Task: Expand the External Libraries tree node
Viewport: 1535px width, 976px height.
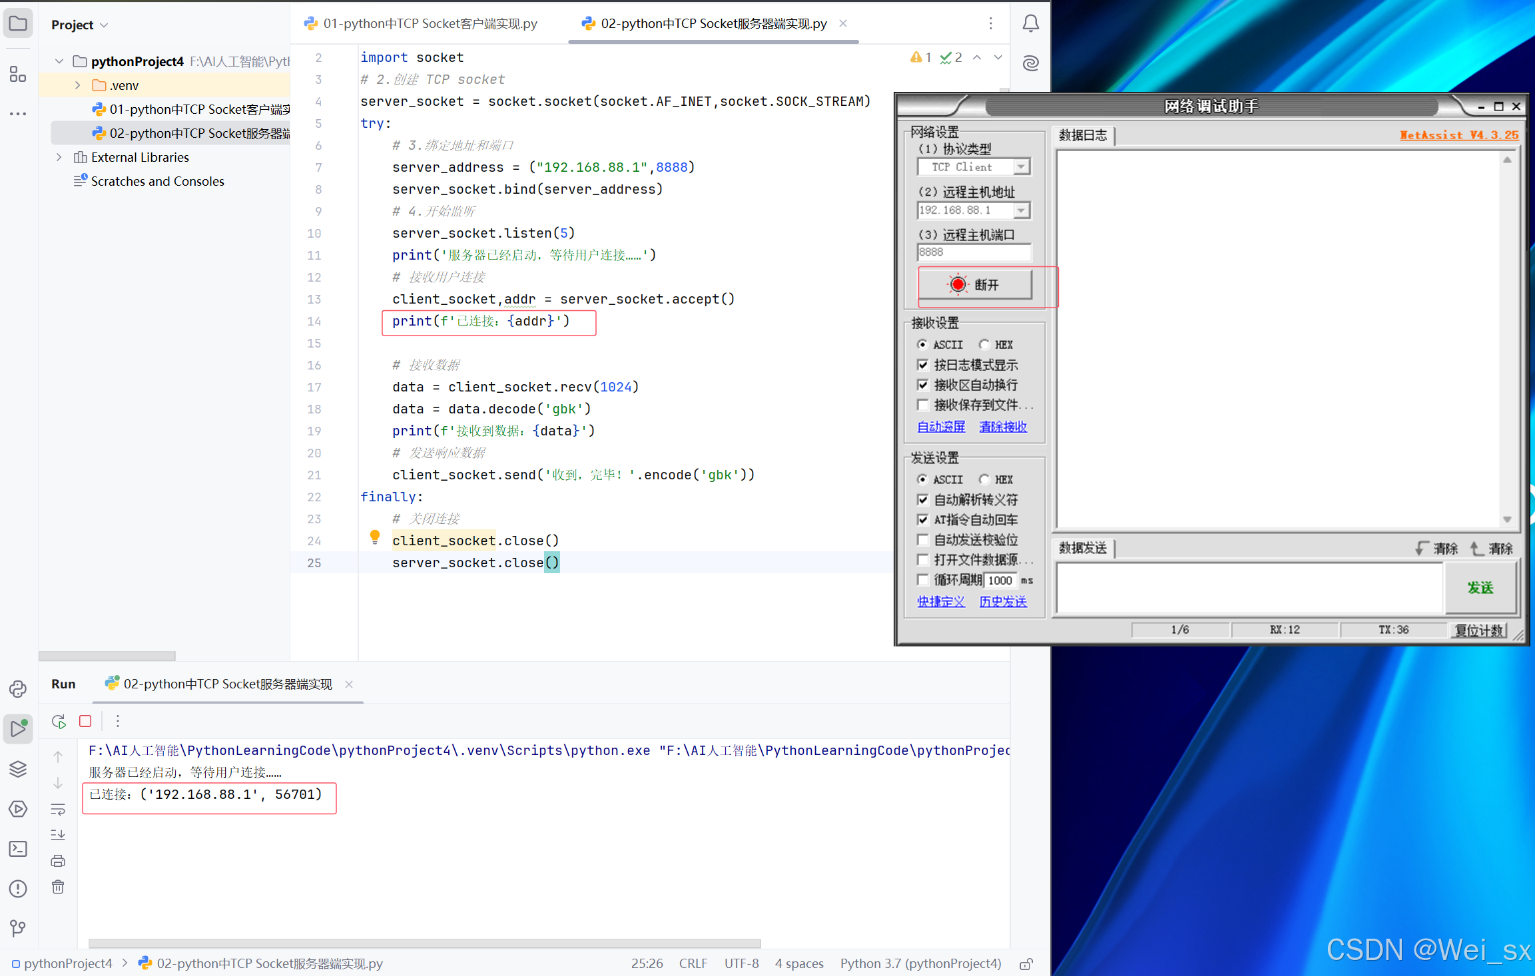Action: tap(59, 157)
